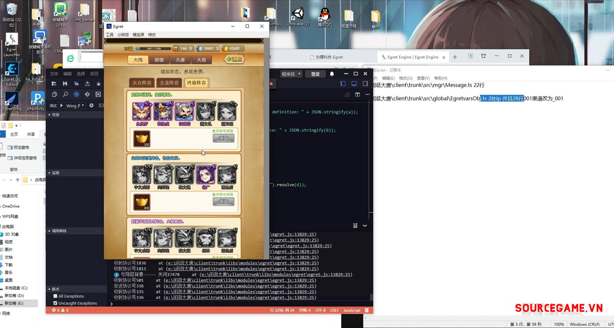Open Egret Launcher desktop icon
The height and width of the screenshot is (328, 614).
(x=12, y=45)
